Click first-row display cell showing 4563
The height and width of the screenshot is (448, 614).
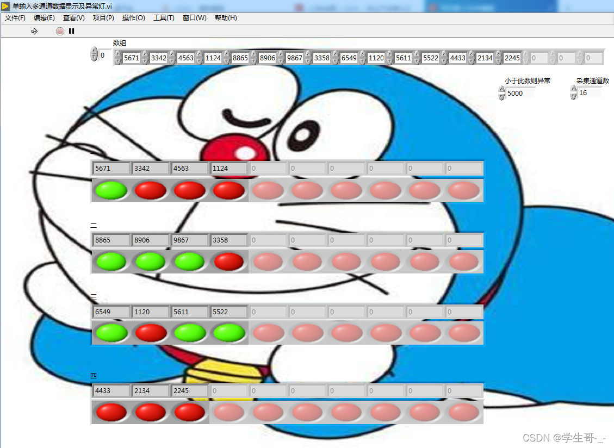coord(189,169)
